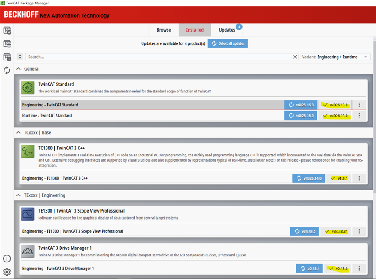The height and width of the screenshot is (280, 376).
Task: Switch to the Browse tab
Action: (x=164, y=30)
